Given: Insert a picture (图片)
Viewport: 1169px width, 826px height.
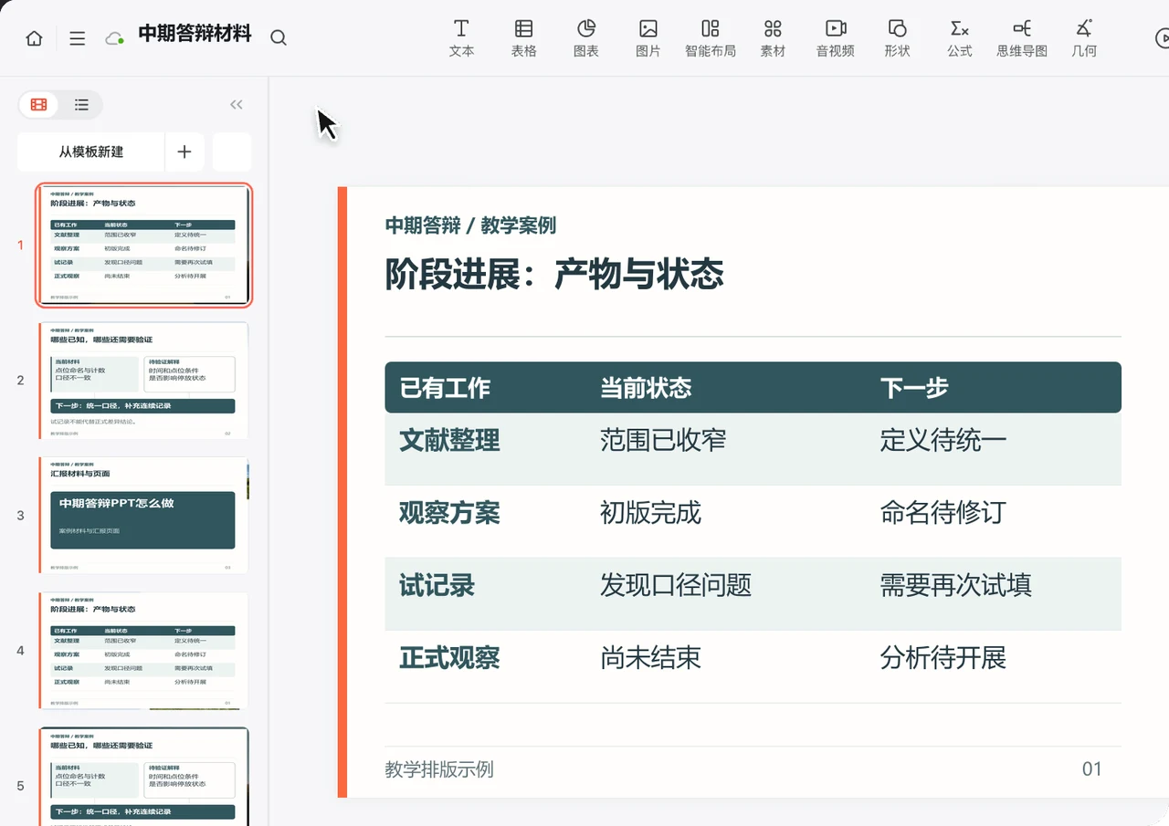Looking at the screenshot, I should pyautogui.click(x=648, y=38).
